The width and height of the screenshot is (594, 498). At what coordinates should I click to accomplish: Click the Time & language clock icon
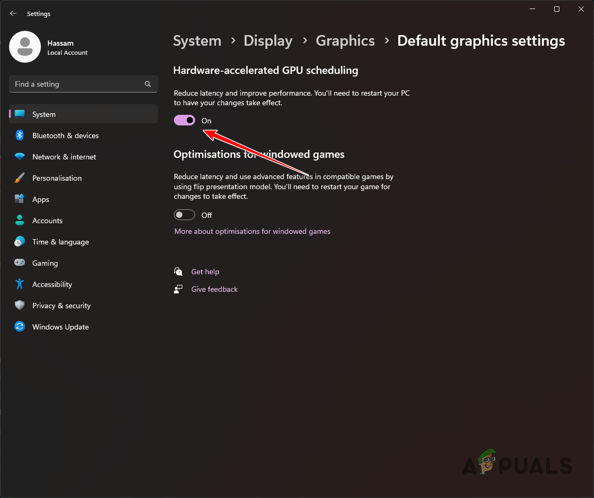[x=20, y=242]
